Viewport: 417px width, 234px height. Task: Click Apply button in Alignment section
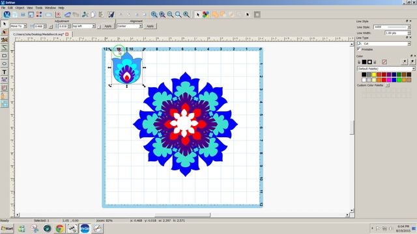tap(151, 26)
